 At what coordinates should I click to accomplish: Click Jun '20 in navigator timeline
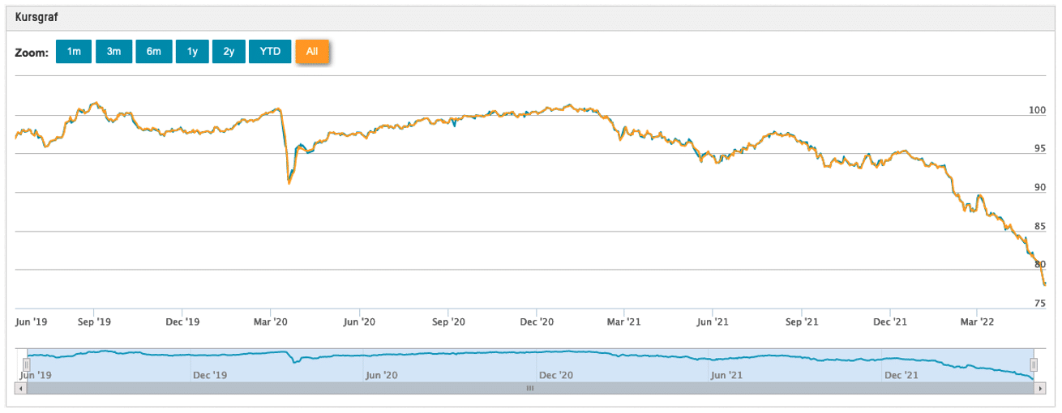point(381,375)
